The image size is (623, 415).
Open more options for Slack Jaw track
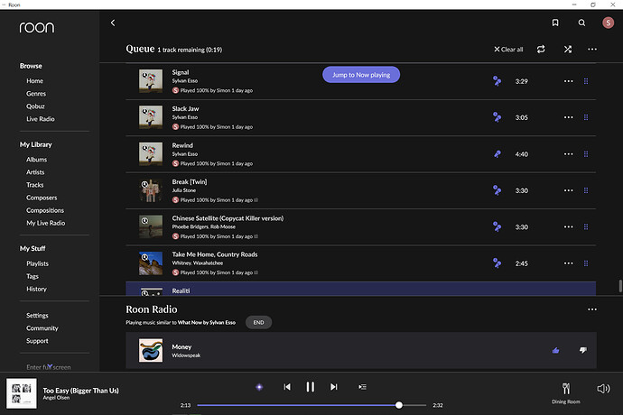click(569, 117)
